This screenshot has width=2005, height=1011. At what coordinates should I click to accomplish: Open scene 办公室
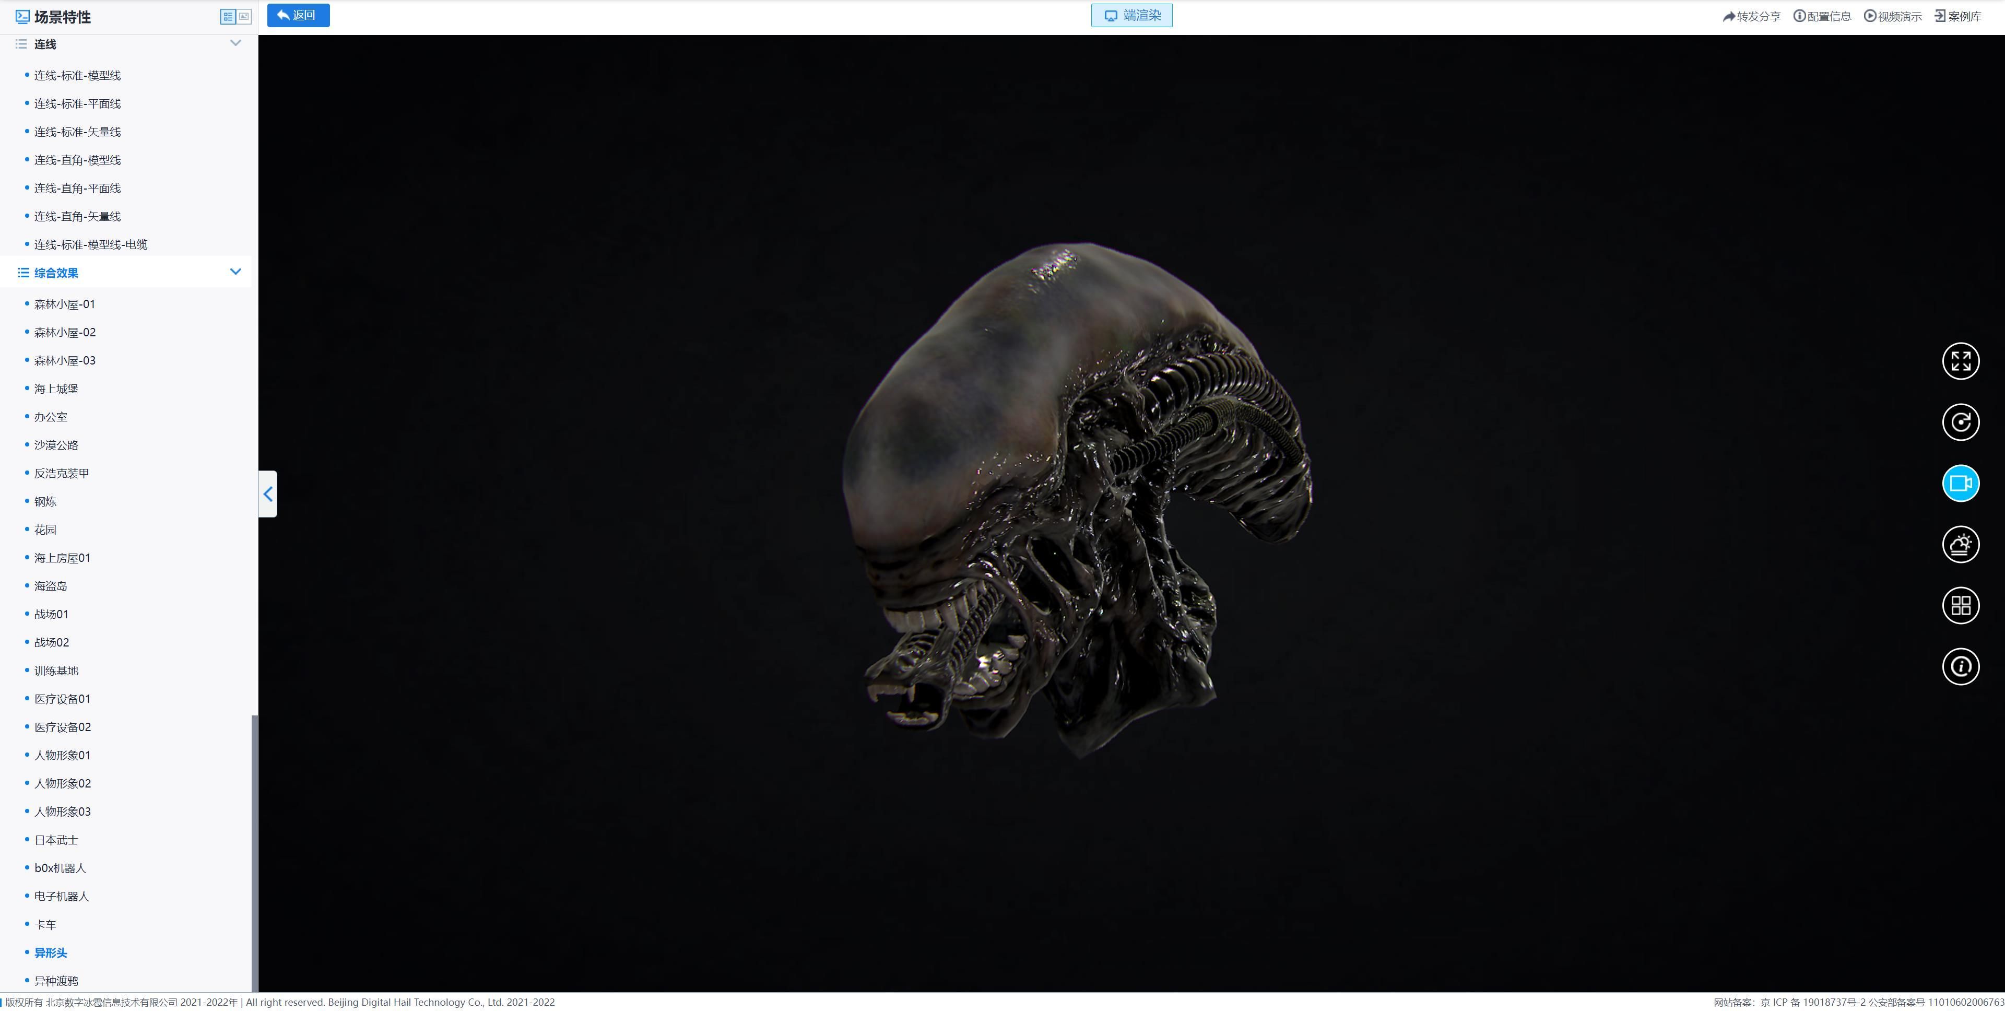point(51,417)
